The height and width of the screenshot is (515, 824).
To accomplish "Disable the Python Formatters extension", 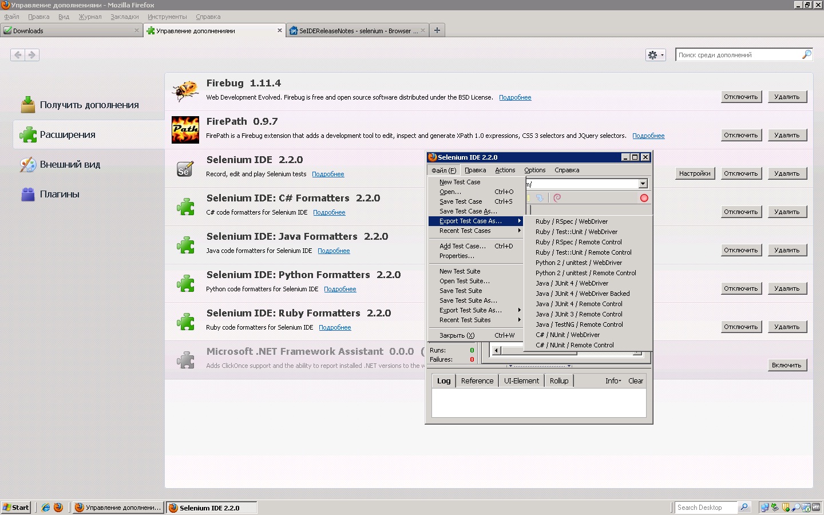I will pyautogui.click(x=741, y=288).
